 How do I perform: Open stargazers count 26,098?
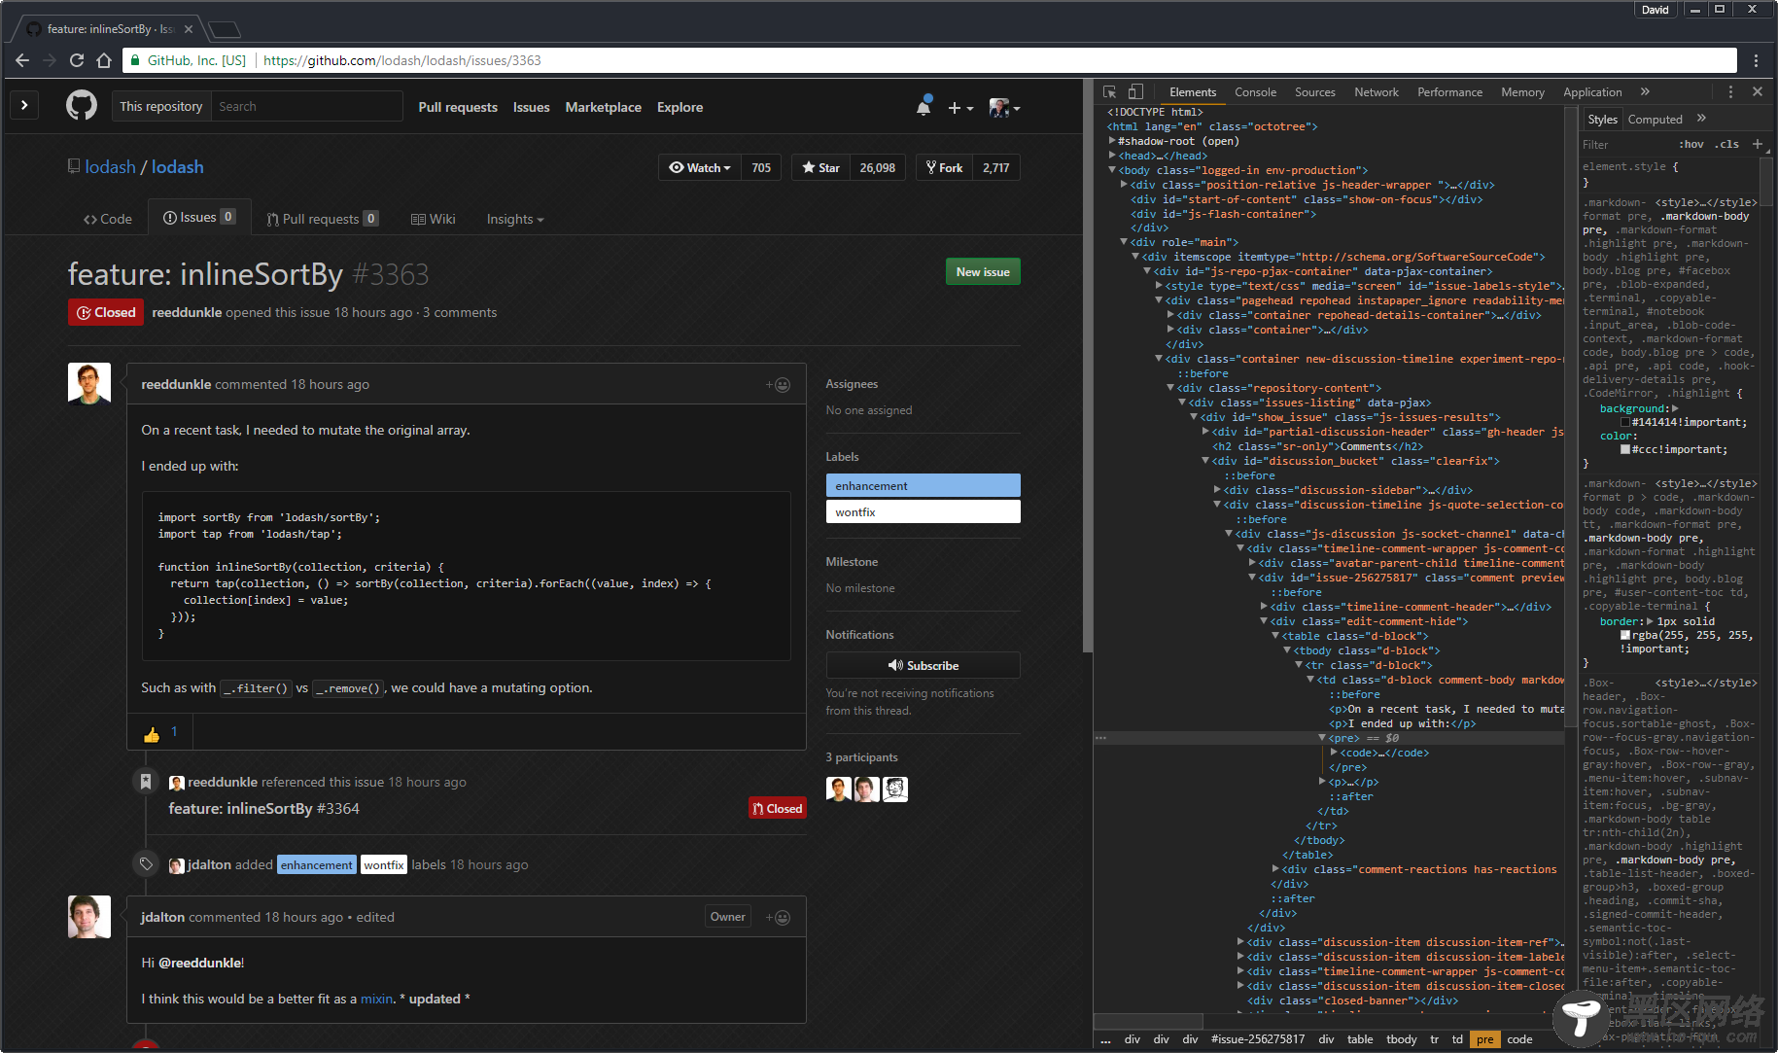(x=877, y=168)
